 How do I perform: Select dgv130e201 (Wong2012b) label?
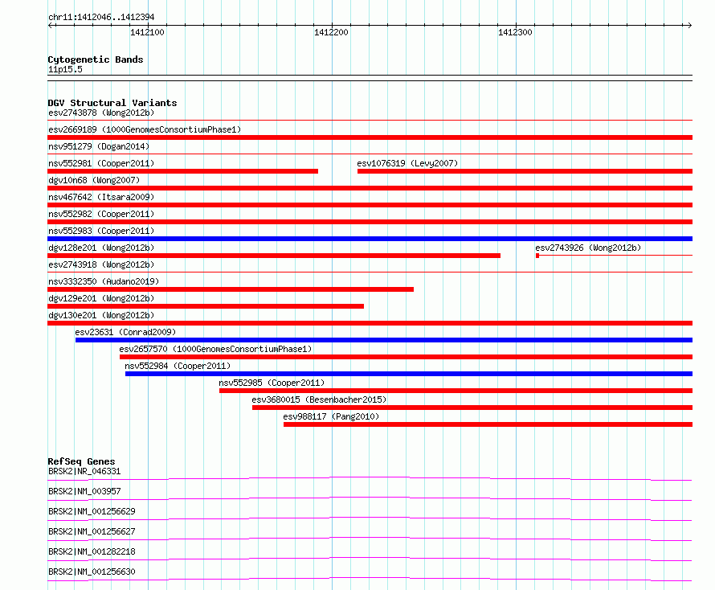101,315
